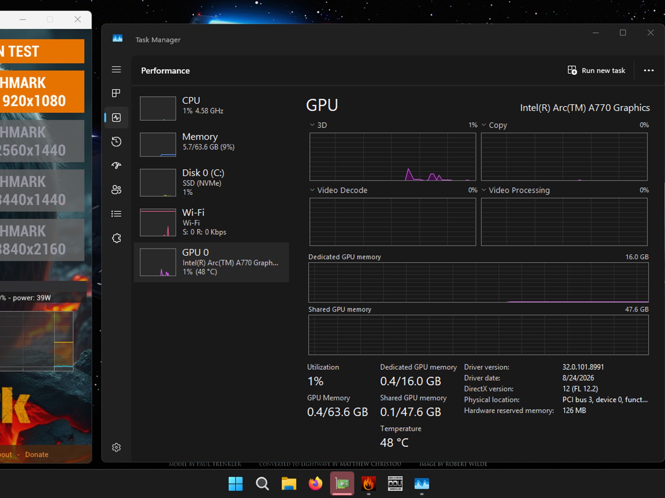The height and width of the screenshot is (498, 665).
Task: Click the 3840x2160 benchmark button in FurMark
Action: click(x=42, y=240)
